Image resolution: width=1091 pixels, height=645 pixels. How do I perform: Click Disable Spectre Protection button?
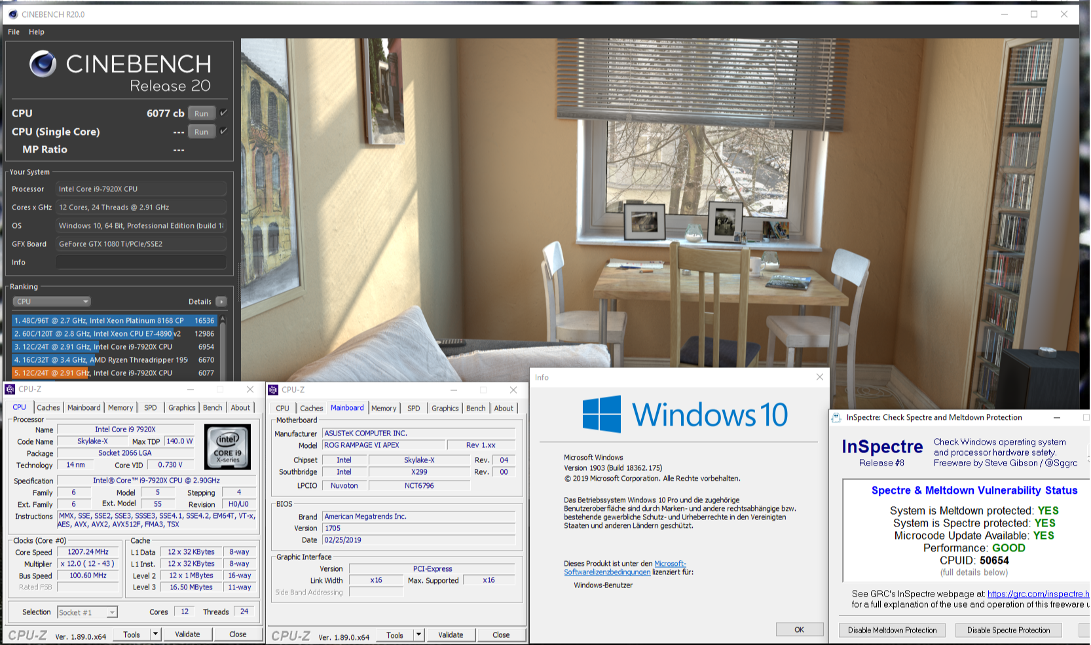pos(1008,630)
